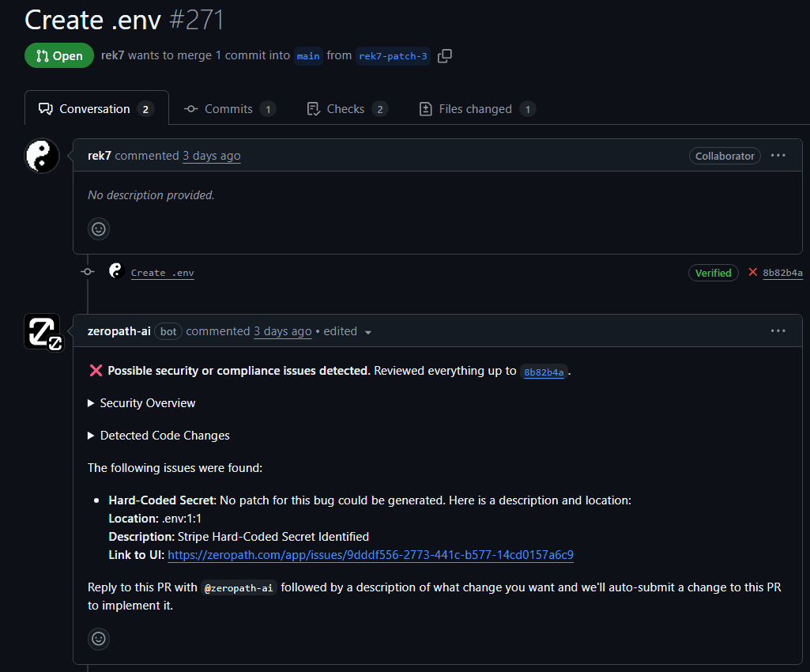This screenshot has width=810, height=672.
Task: Open the edited history dropdown
Action: click(368, 332)
